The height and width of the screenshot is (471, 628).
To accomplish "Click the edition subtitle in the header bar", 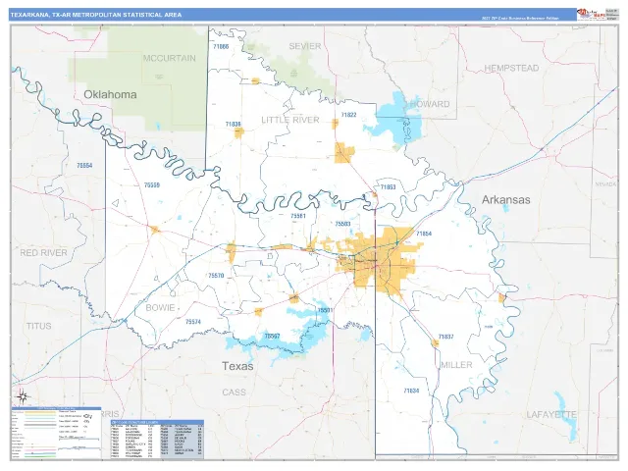I will click(x=520, y=19).
